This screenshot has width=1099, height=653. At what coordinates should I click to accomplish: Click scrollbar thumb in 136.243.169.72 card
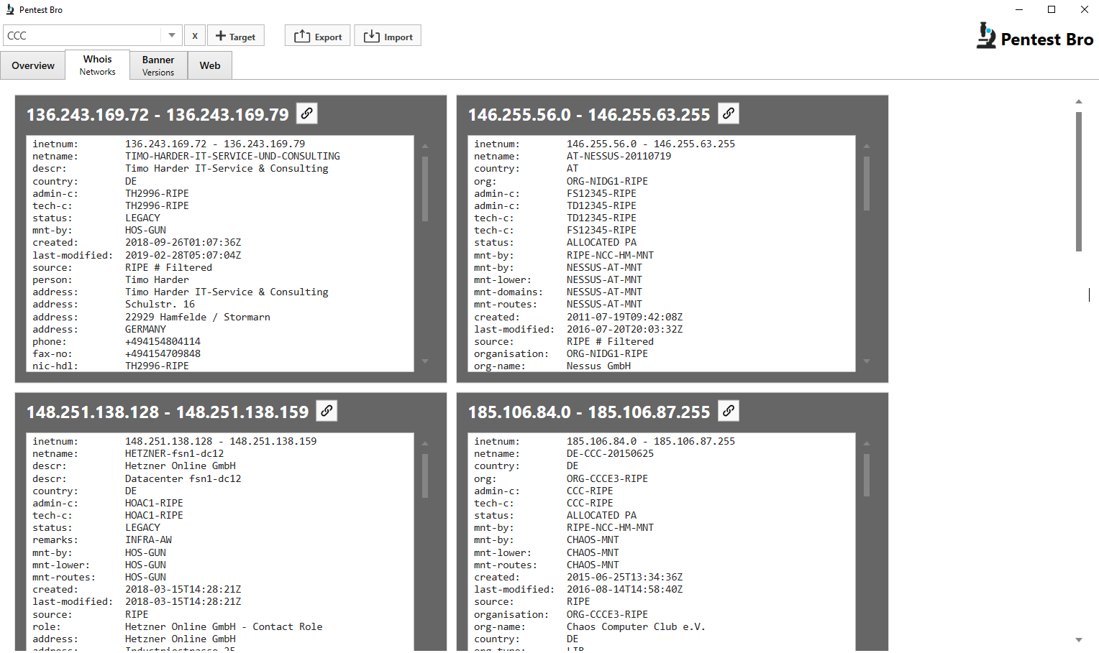[x=425, y=189]
